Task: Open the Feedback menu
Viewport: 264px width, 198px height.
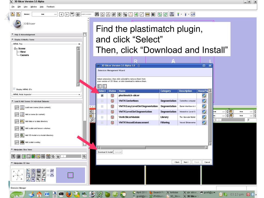Action: (x=51, y=7)
